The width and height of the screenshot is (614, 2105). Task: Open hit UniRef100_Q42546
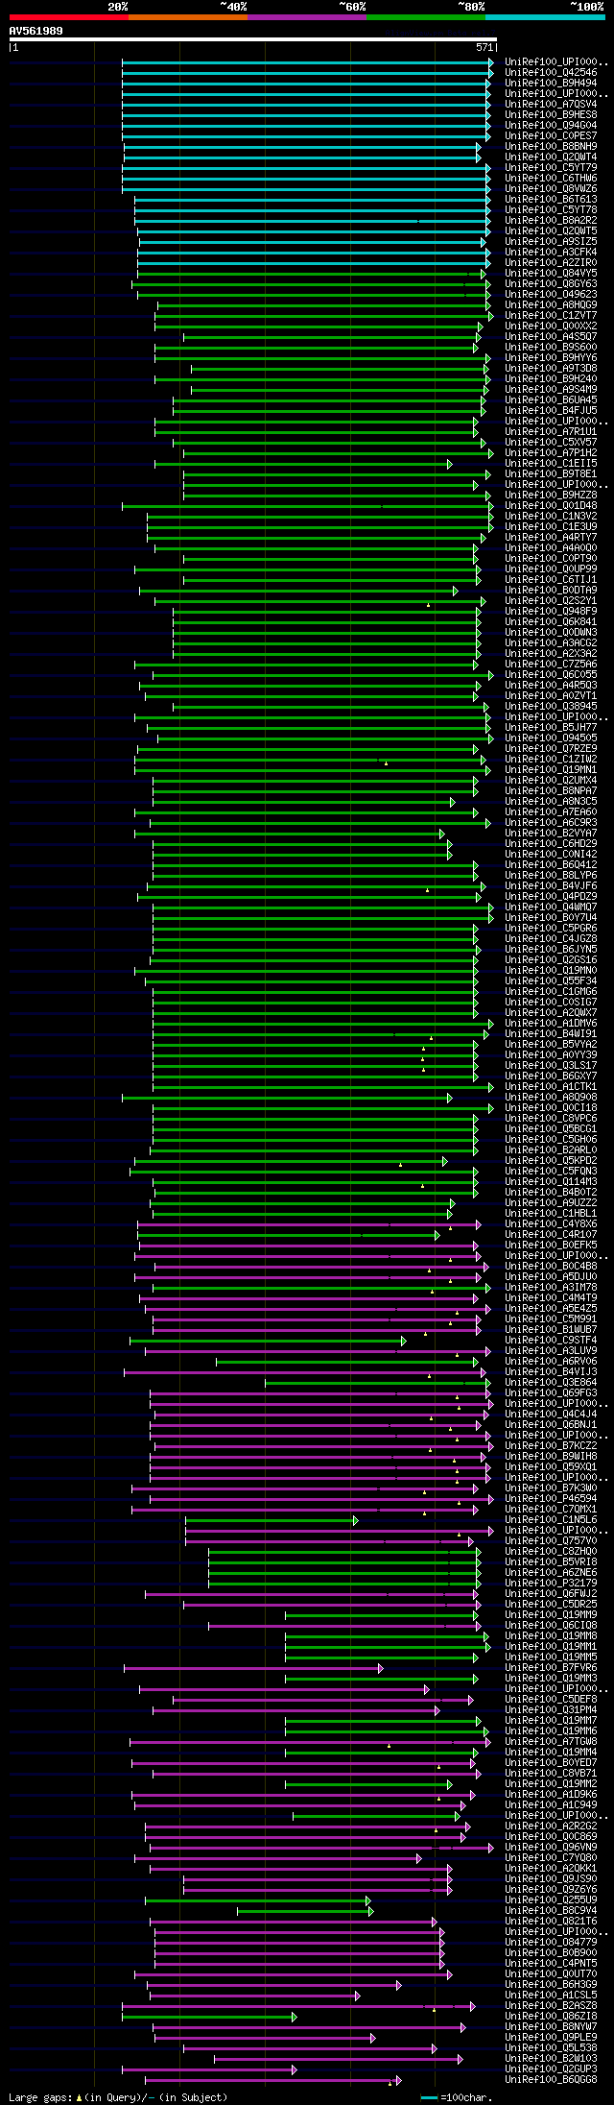pos(551,72)
